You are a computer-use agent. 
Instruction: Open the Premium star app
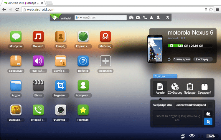(x=83, y=110)
